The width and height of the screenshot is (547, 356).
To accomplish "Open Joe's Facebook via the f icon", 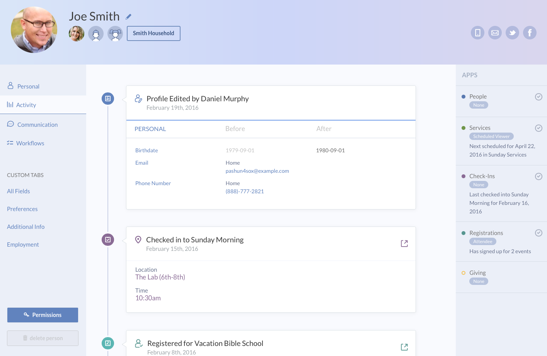I will tap(530, 32).
